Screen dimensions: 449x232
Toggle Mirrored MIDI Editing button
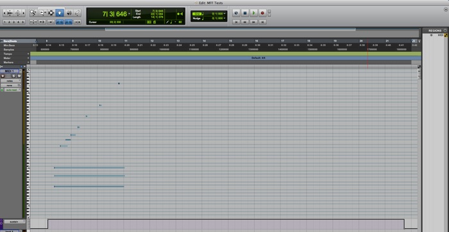click(51, 22)
